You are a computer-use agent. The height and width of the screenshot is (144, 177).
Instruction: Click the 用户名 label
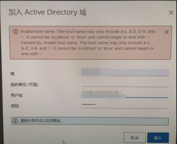tap(17, 95)
